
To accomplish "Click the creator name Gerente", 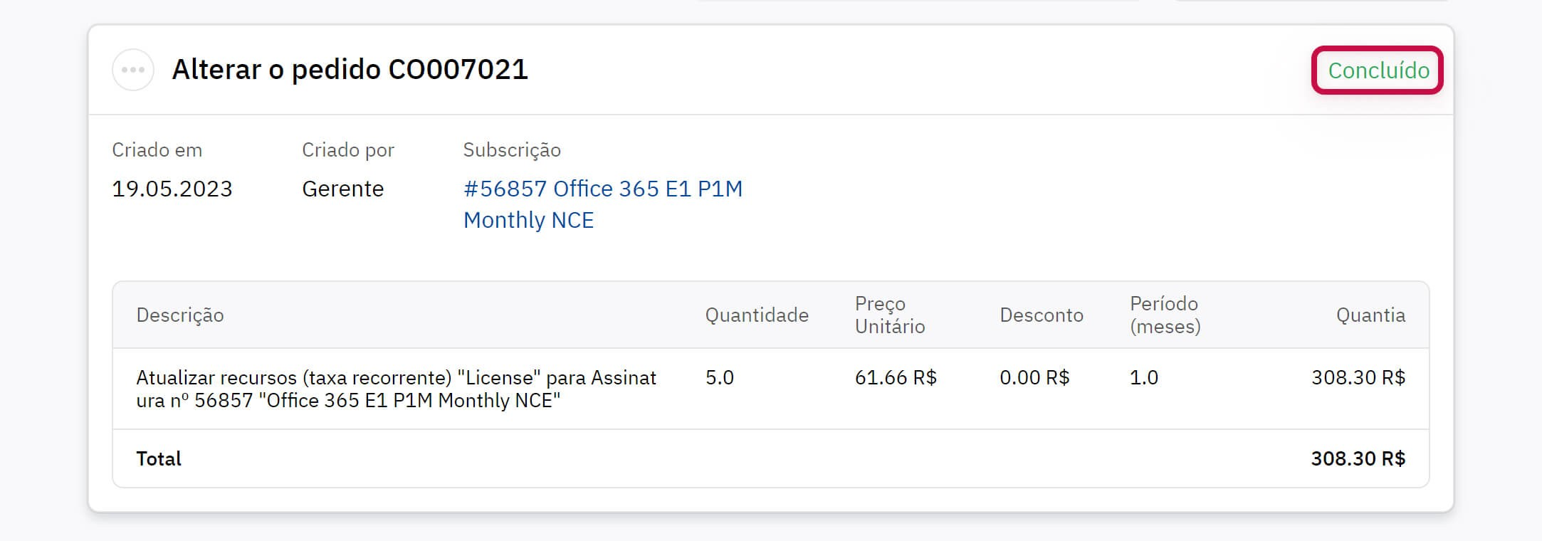I will click(342, 189).
